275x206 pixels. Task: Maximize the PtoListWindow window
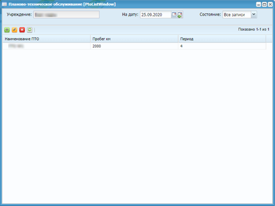click(x=265, y=4)
